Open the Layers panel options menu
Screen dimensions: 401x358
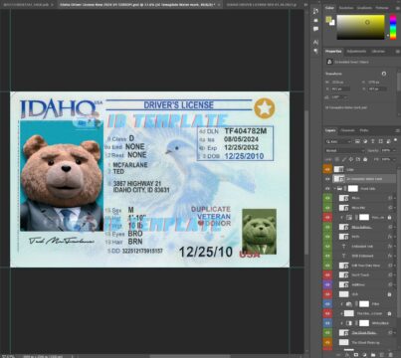click(x=398, y=130)
